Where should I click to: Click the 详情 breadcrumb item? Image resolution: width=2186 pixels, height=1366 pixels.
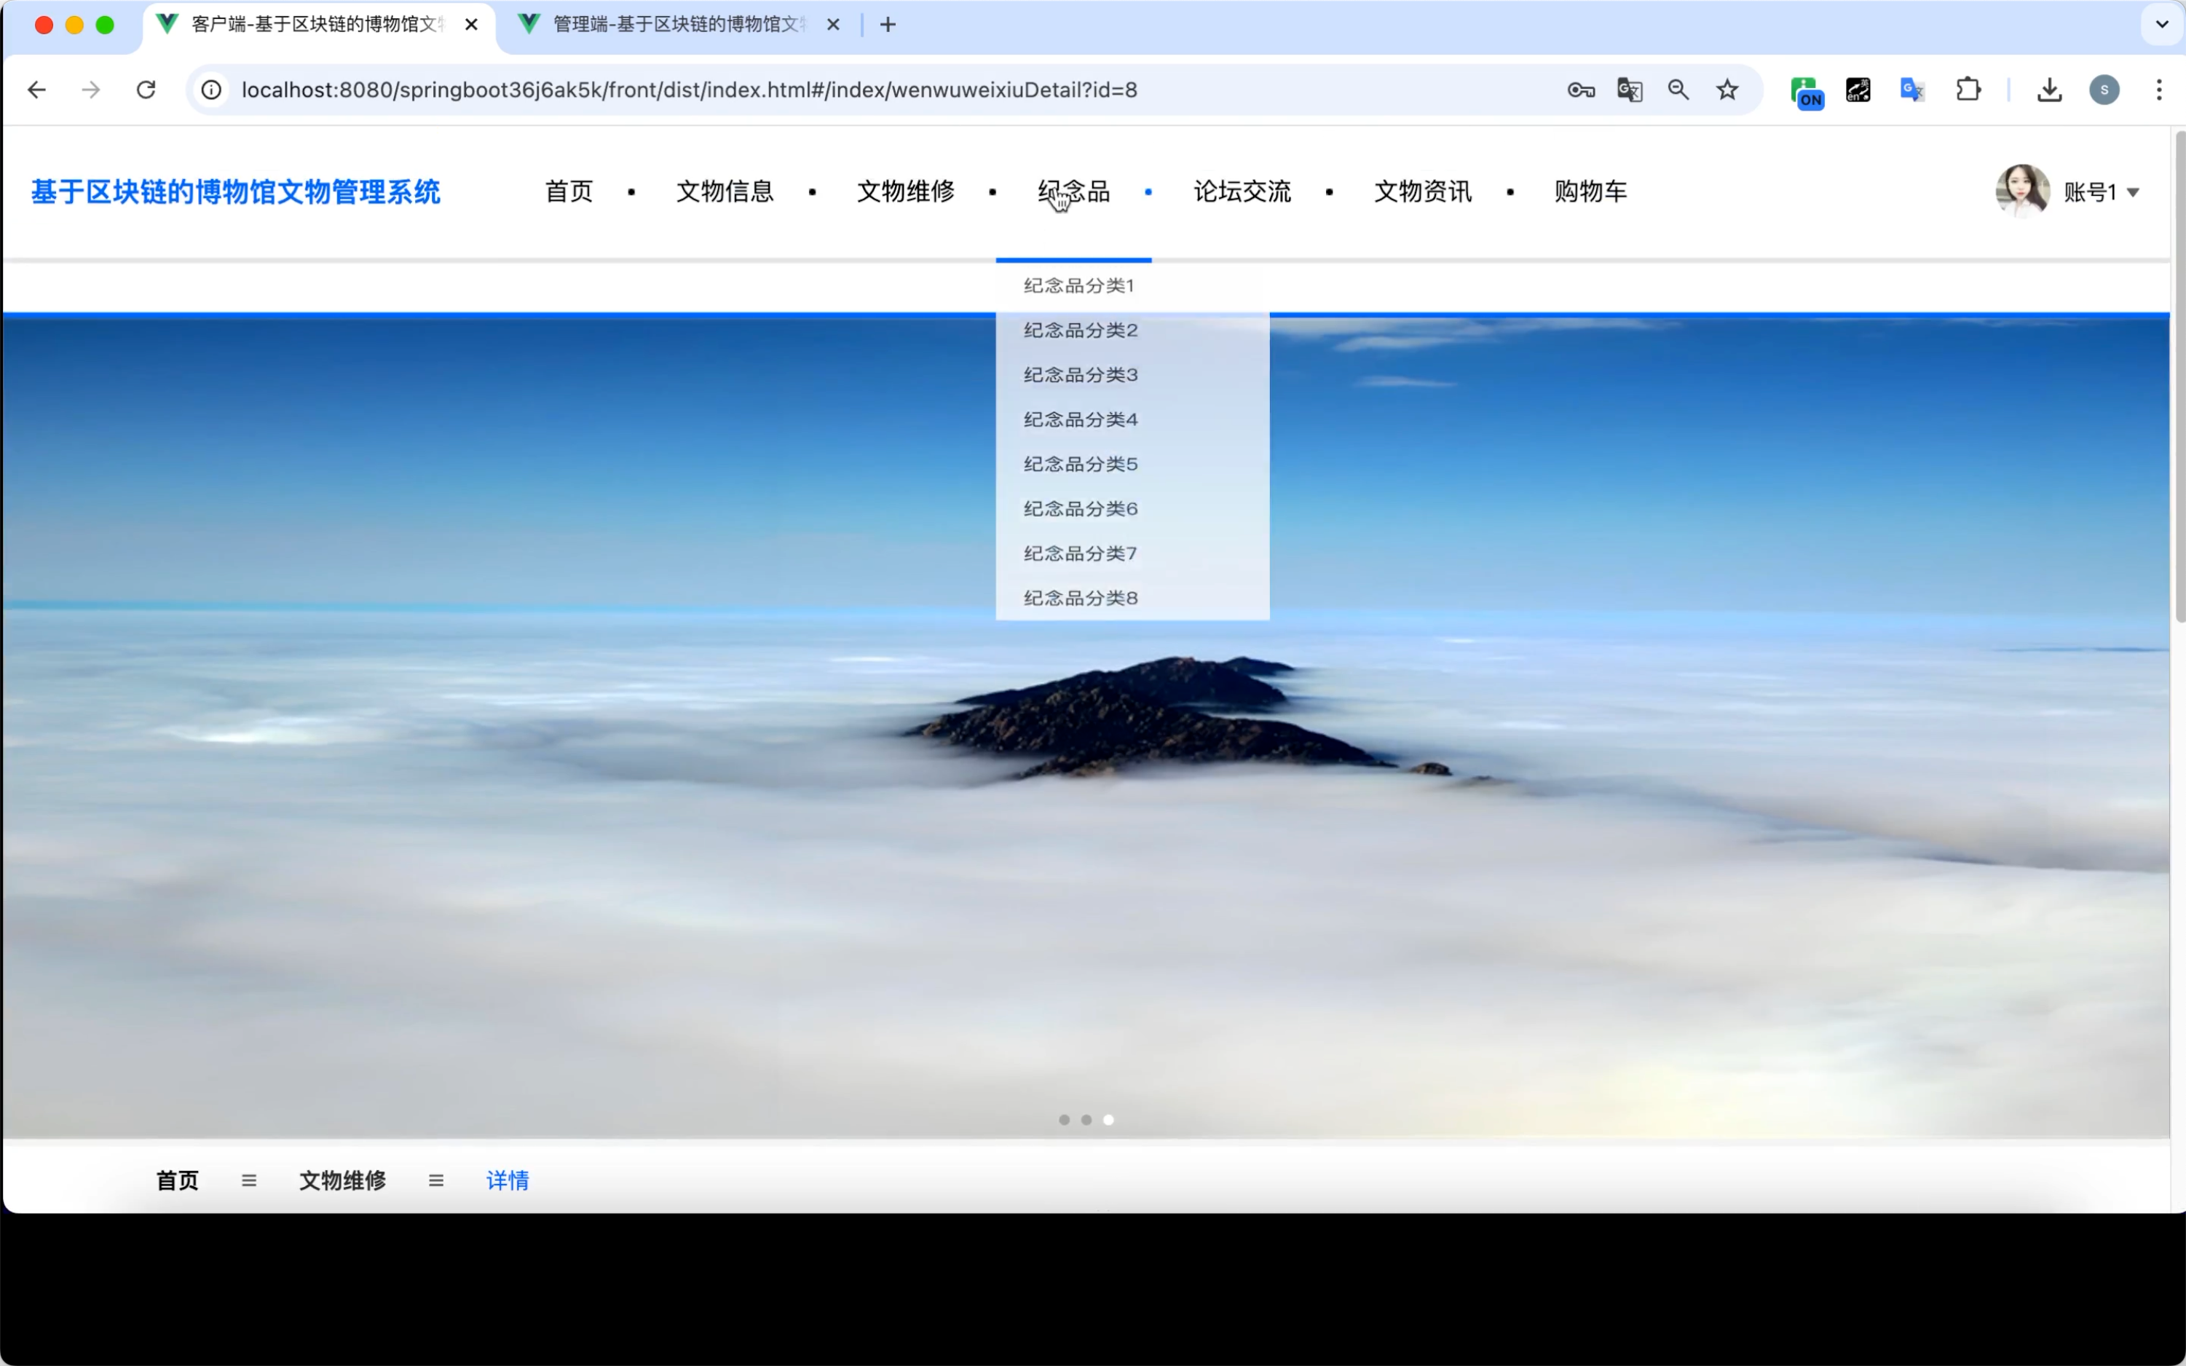pyautogui.click(x=508, y=1180)
